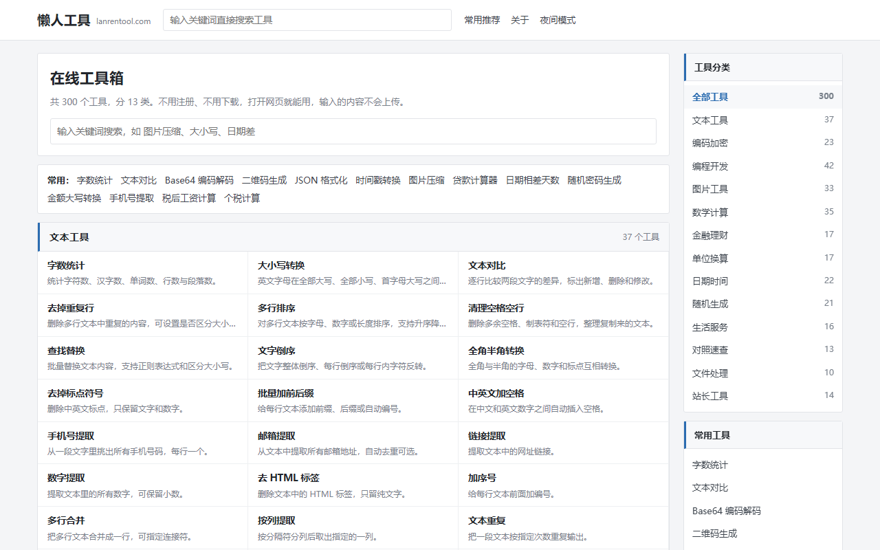Open the 中英文加空格 tool card
The image size is (880, 550).
[563, 401]
